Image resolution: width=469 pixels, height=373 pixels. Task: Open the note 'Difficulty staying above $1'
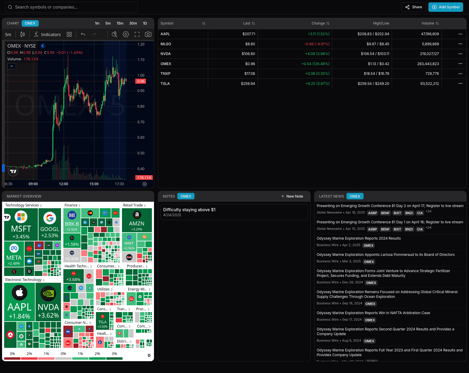tap(234, 212)
